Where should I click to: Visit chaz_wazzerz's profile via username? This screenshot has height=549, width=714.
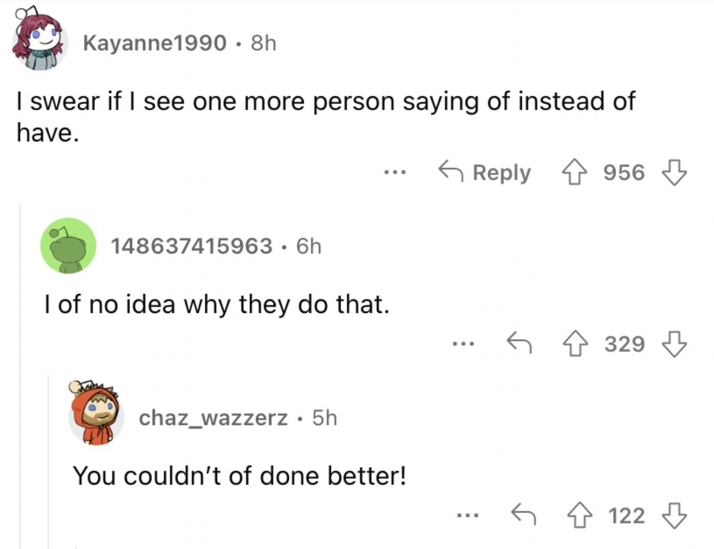point(213,418)
